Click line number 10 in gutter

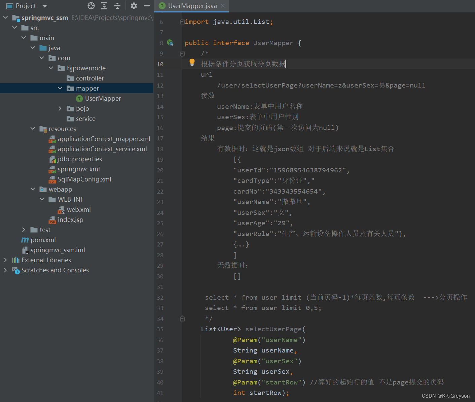(160, 64)
